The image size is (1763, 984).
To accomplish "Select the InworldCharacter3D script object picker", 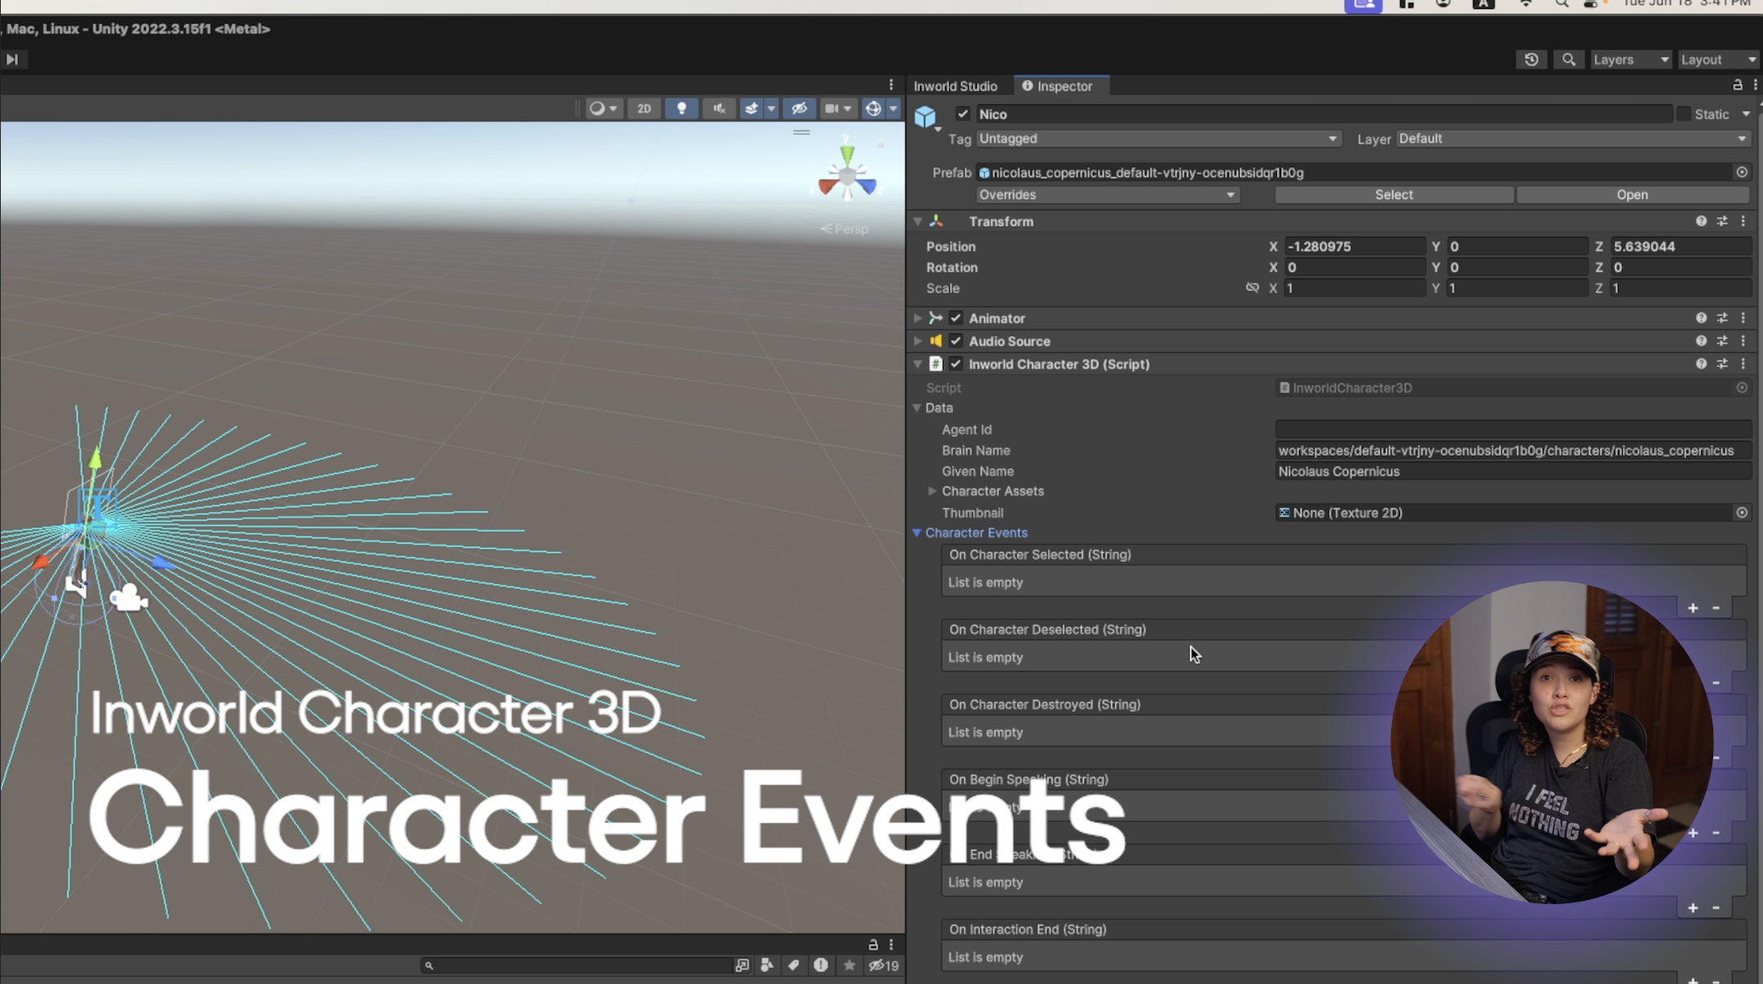I will [1742, 387].
